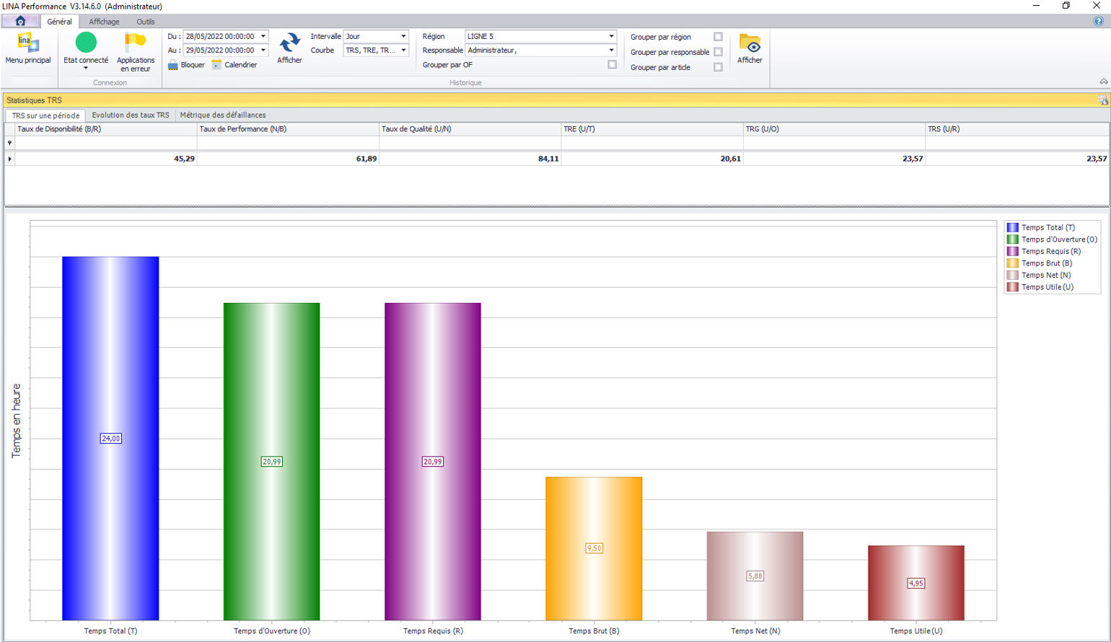1111x642 pixels.
Task: Sort by Taux de Disponibilité (B/R) column
Action: coord(106,129)
